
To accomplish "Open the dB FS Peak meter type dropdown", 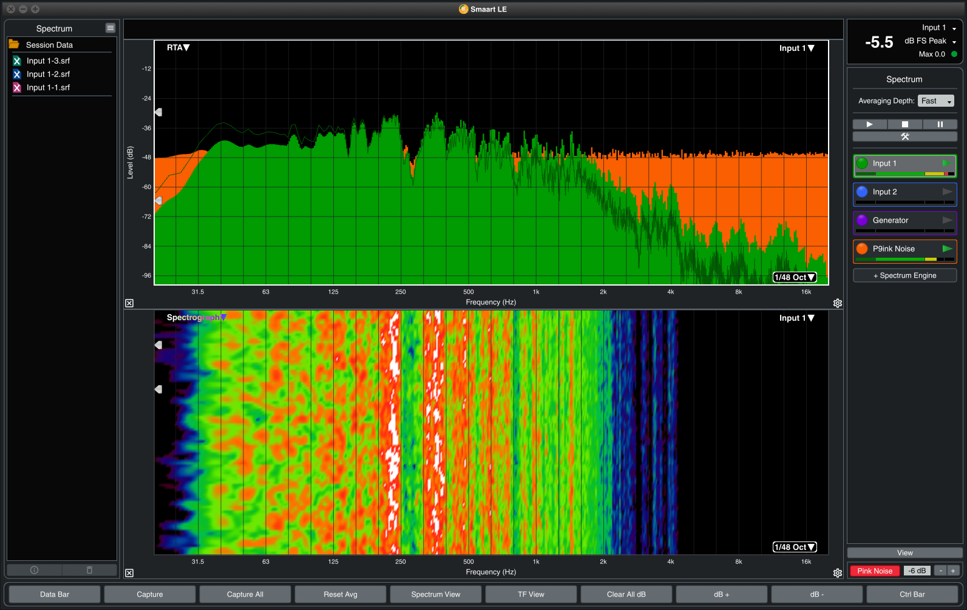I will pos(930,41).
